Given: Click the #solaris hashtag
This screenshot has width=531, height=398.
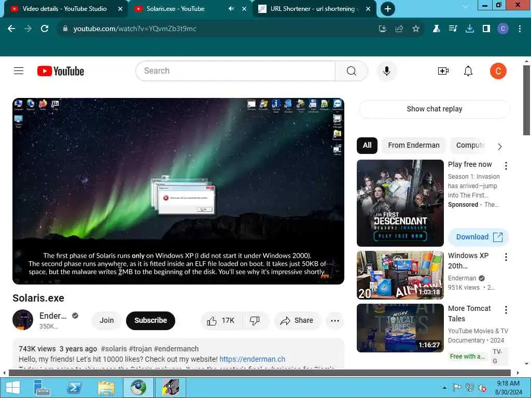Looking at the screenshot, I should tap(114, 349).
